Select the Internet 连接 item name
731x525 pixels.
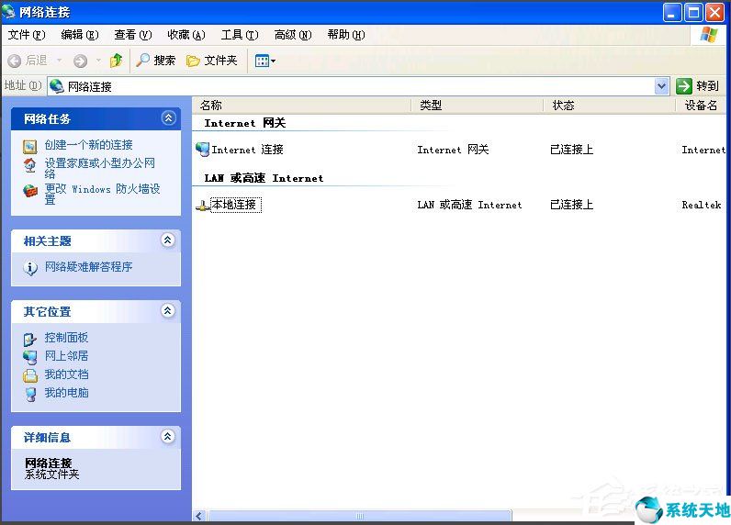point(248,150)
